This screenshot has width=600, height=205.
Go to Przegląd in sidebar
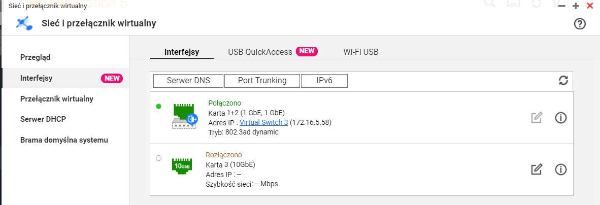pos(35,57)
